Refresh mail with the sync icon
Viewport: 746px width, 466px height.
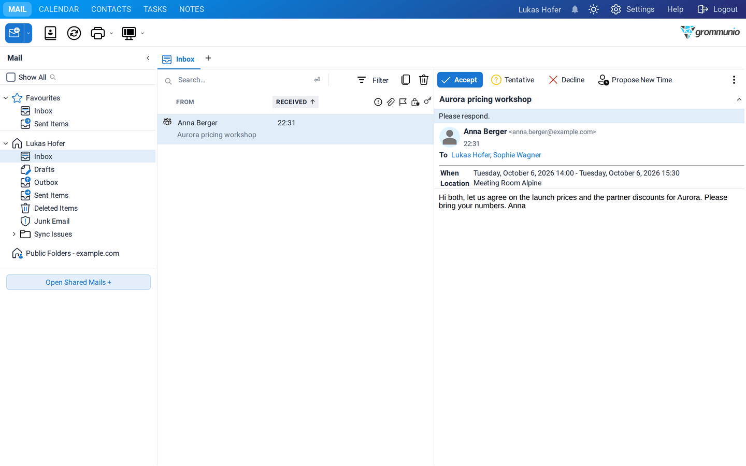pos(74,33)
